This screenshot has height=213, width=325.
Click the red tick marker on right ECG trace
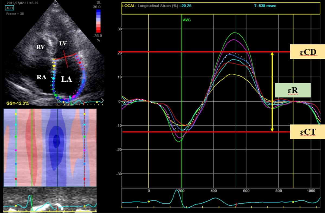[x=236, y=204]
